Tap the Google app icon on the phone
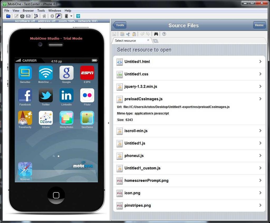 click(x=66, y=73)
